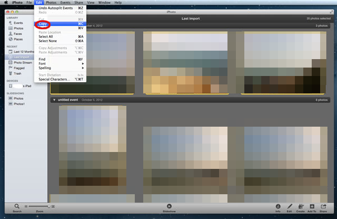Click the Edit pencil icon in the bottom toolbar
Screen dimensions: 337x219
[289, 206]
